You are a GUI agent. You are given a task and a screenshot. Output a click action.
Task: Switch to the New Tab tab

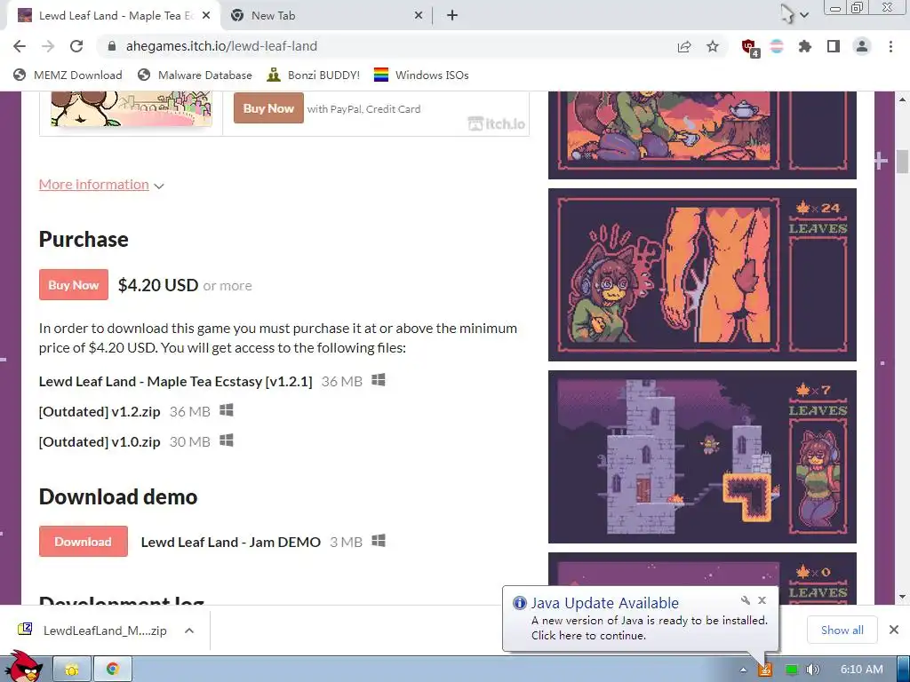tap(326, 16)
